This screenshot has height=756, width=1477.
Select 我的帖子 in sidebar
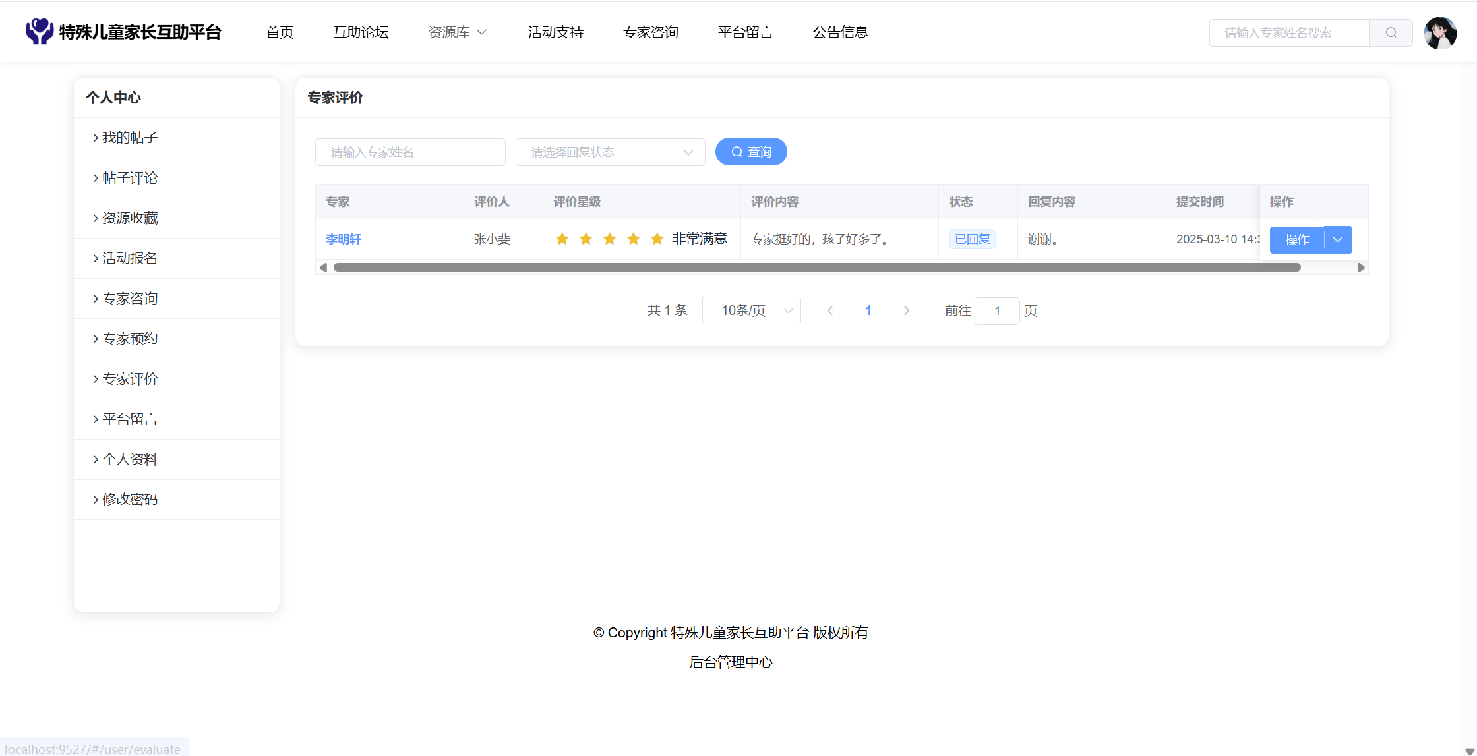(130, 138)
